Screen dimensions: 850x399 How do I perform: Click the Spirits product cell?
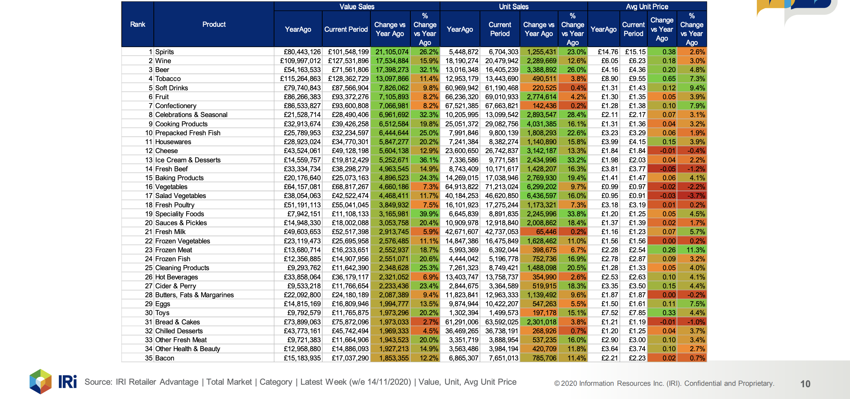pos(214,52)
